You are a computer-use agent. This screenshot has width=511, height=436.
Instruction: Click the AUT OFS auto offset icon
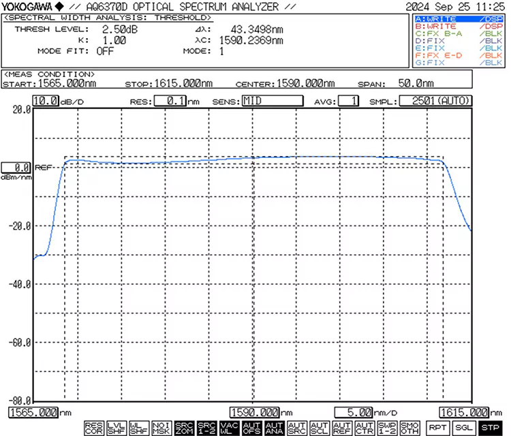click(x=251, y=428)
